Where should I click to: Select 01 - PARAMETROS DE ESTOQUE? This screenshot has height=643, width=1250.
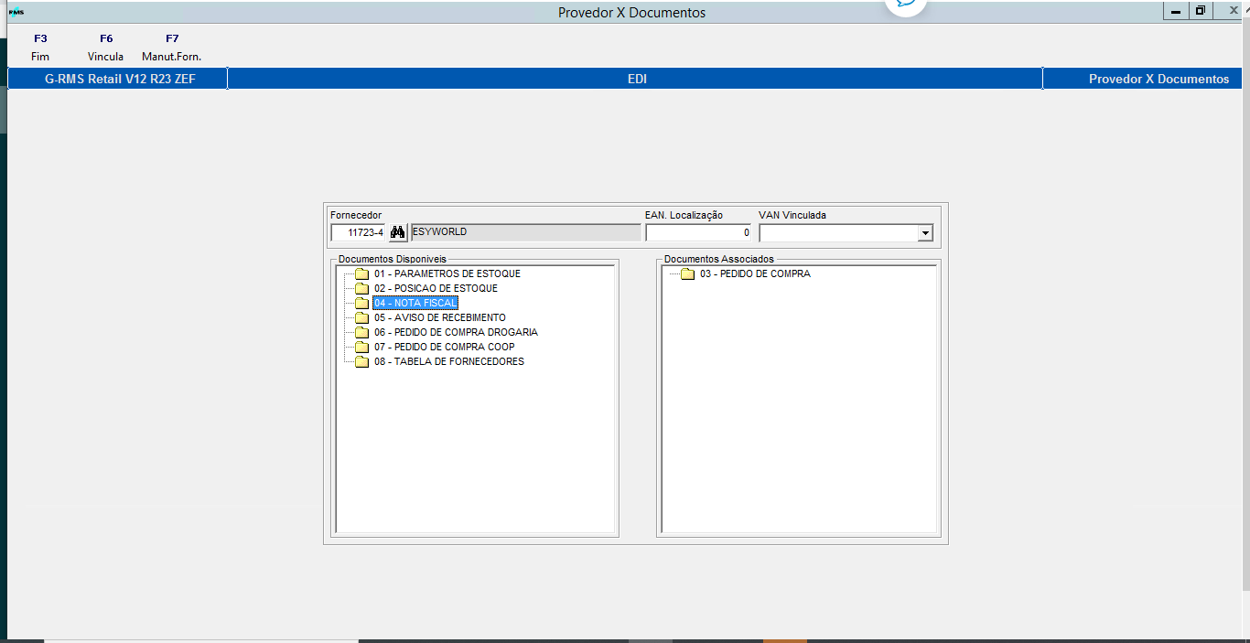(x=447, y=273)
